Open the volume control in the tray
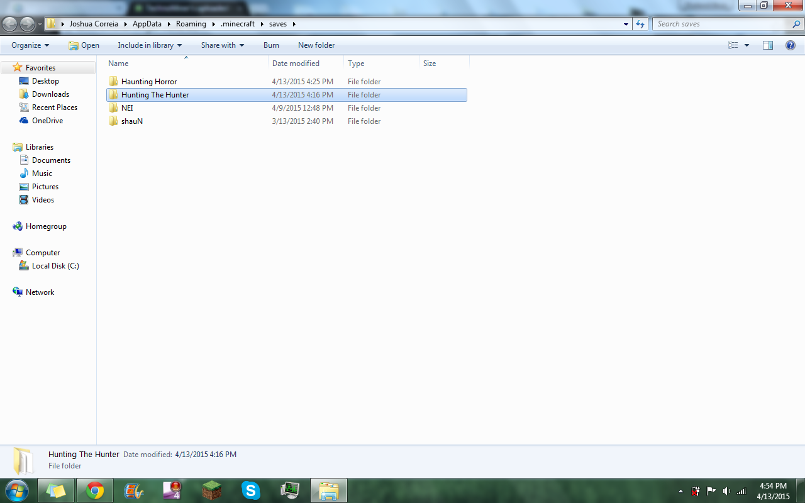Viewport: 805px width, 503px height. pos(726,491)
